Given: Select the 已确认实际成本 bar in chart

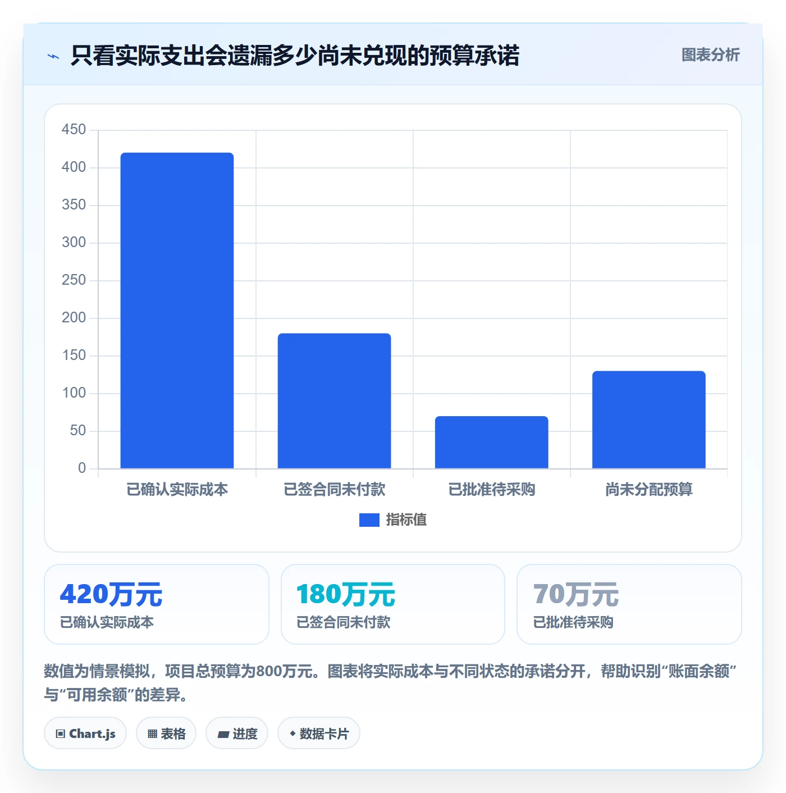Looking at the screenshot, I should click(x=177, y=311).
